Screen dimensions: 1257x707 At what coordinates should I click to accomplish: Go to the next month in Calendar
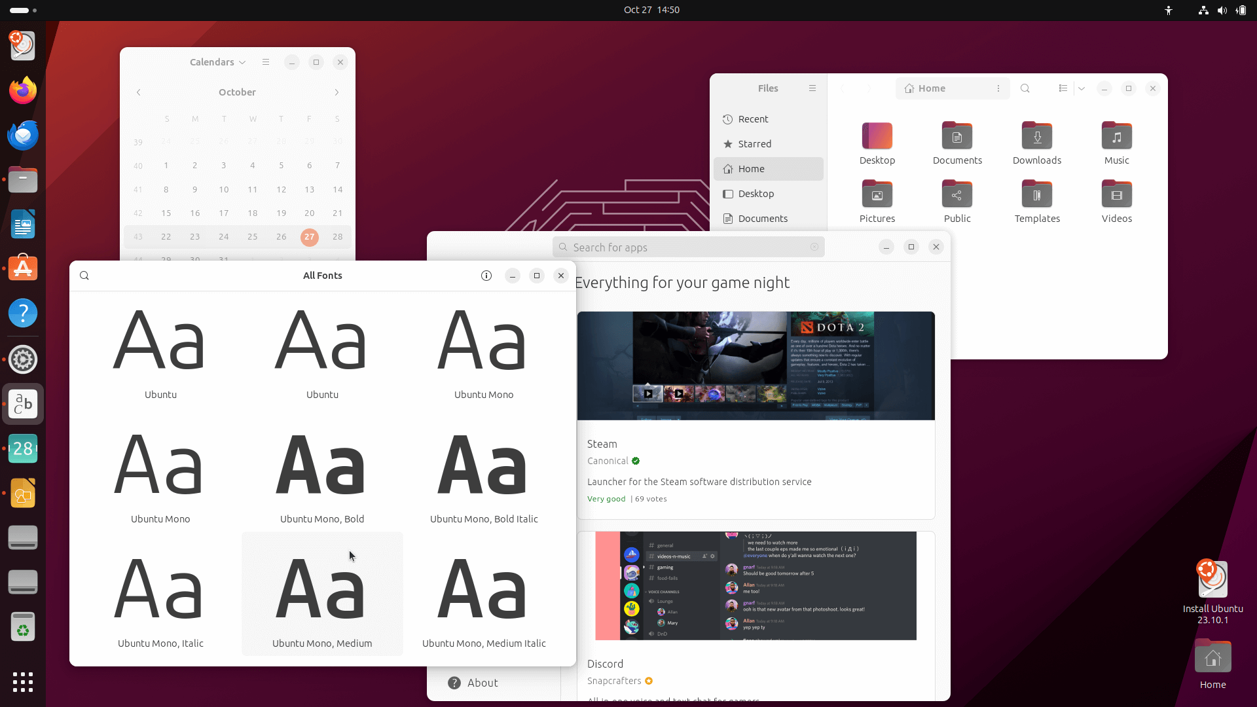coord(337,92)
